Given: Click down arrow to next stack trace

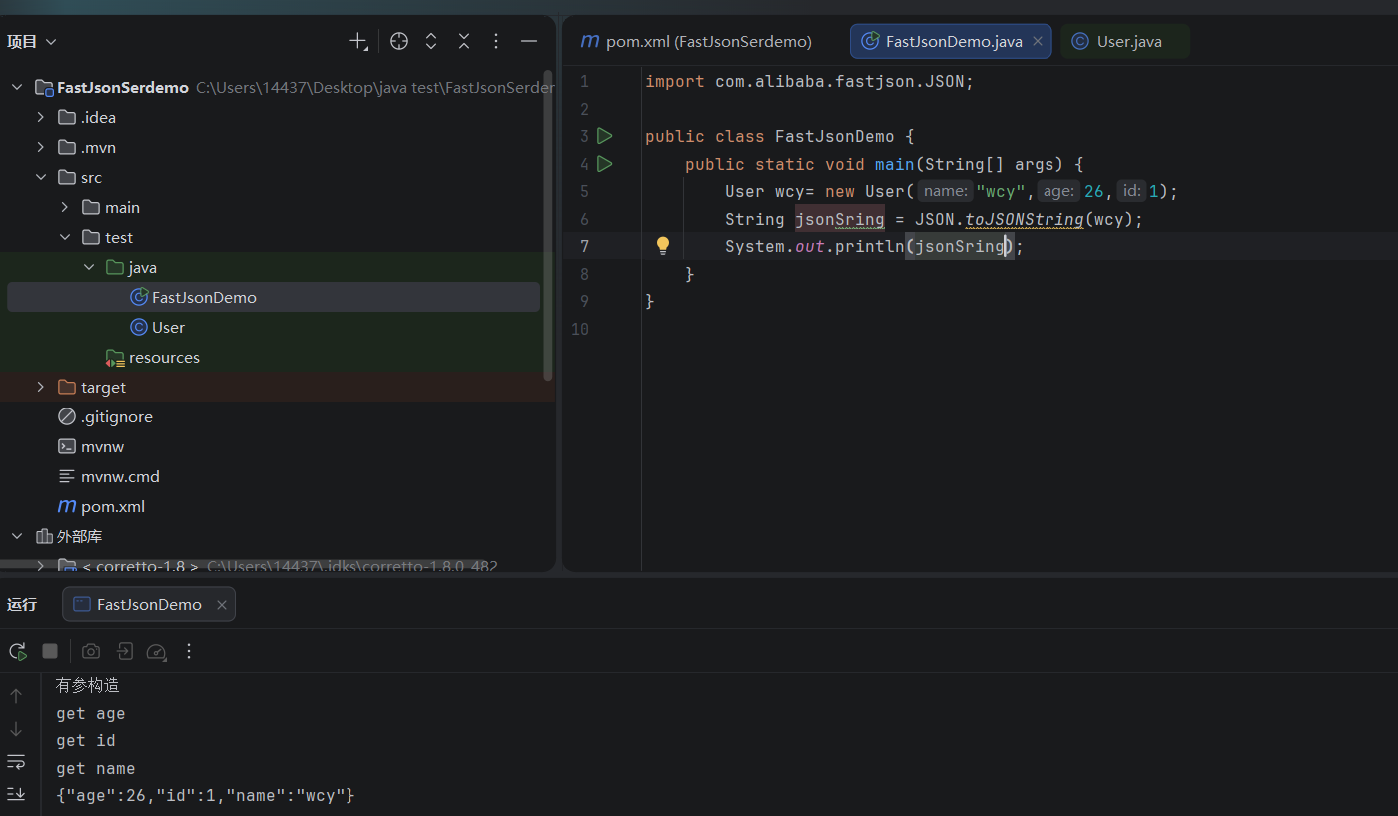Looking at the screenshot, I should pyautogui.click(x=16, y=729).
